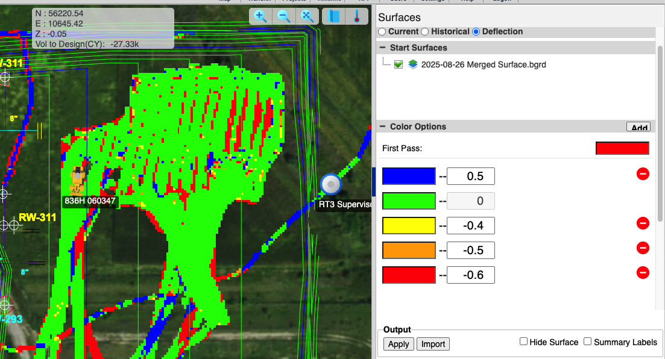
Task: Open the green color swatch for 0
Action: (409, 201)
